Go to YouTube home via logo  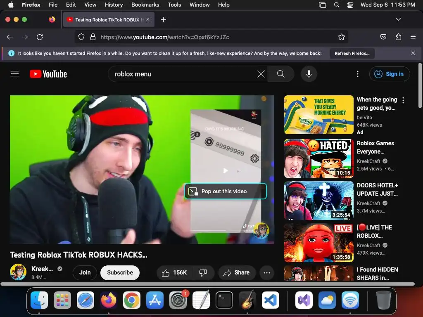pos(48,74)
